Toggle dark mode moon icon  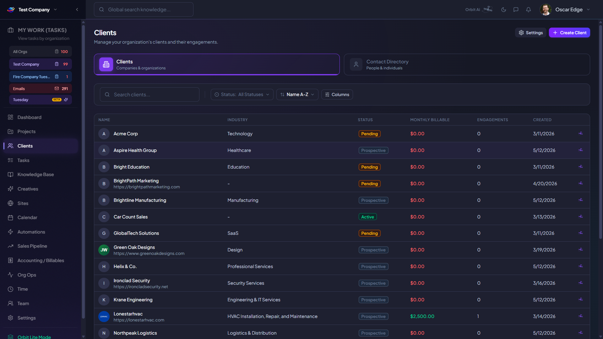503,9
